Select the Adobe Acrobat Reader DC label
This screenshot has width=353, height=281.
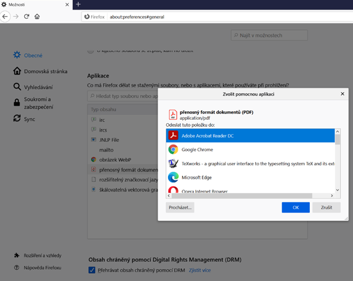207,136
